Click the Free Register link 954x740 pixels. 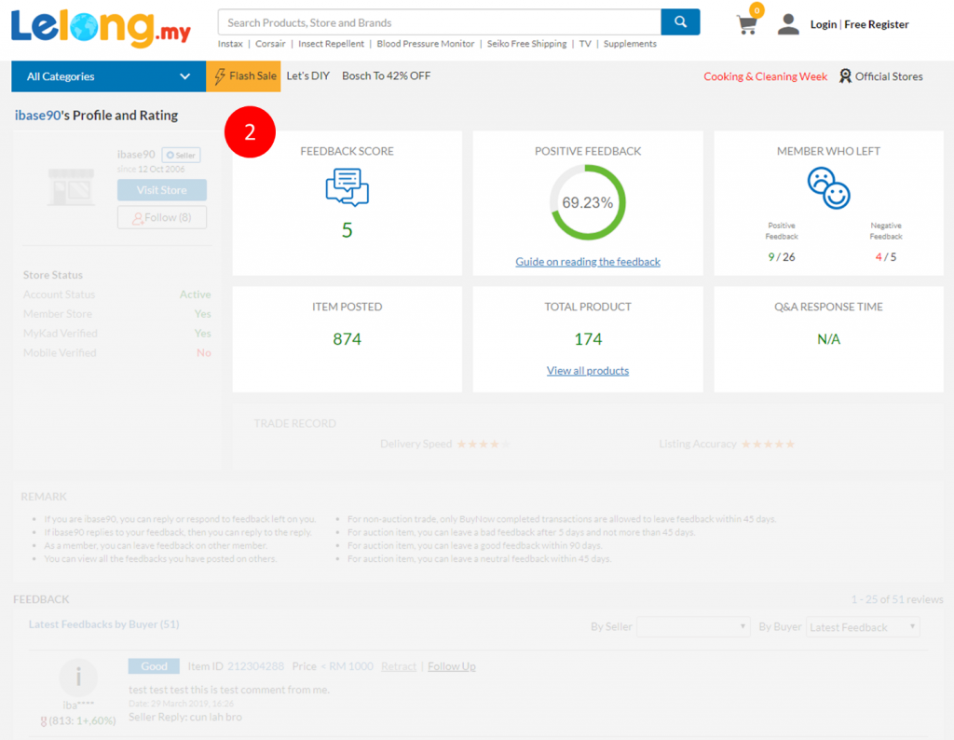tap(876, 24)
